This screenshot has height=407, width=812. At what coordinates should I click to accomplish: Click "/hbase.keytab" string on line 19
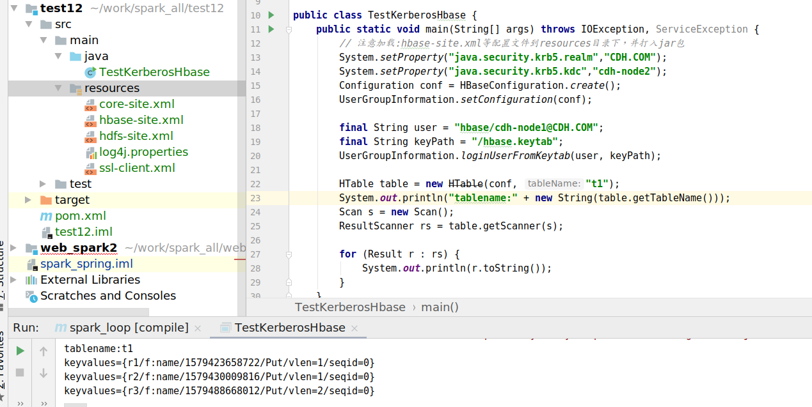click(517, 142)
